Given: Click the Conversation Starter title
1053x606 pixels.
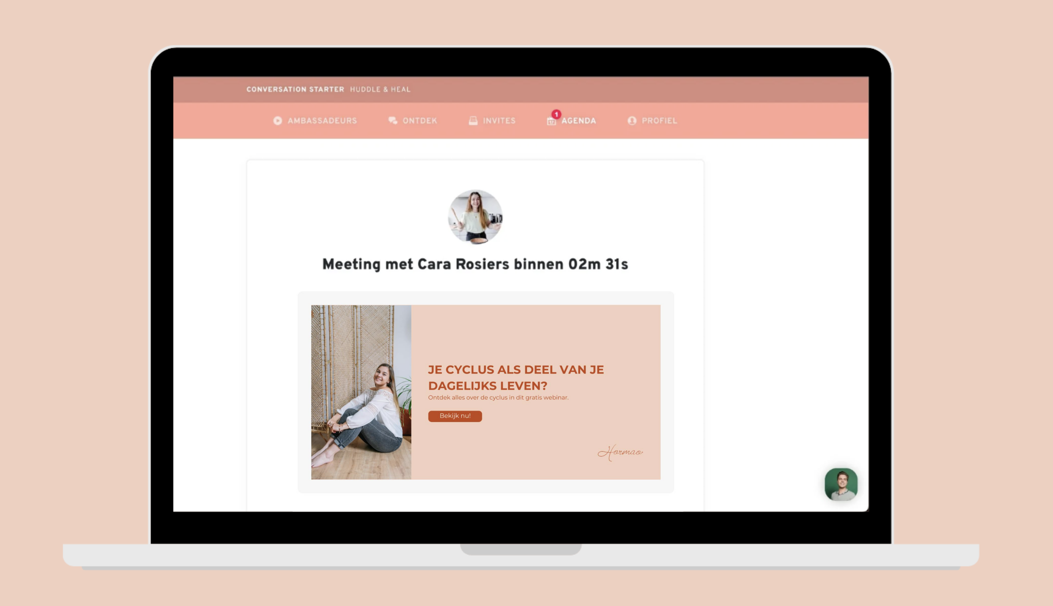Looking at the screenshot, I should coord(295,89).
